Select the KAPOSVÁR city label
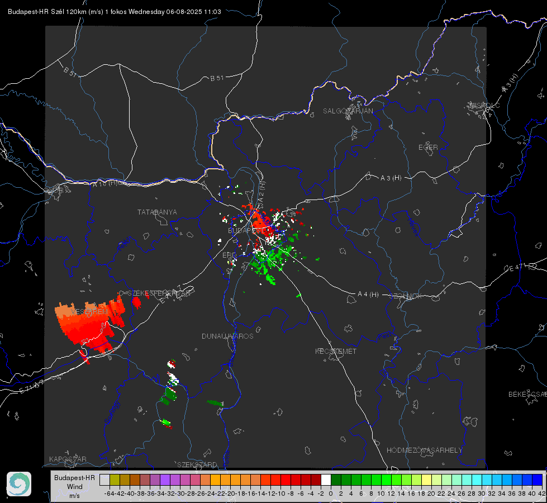547x503 pixels. [x=68, y=459]
